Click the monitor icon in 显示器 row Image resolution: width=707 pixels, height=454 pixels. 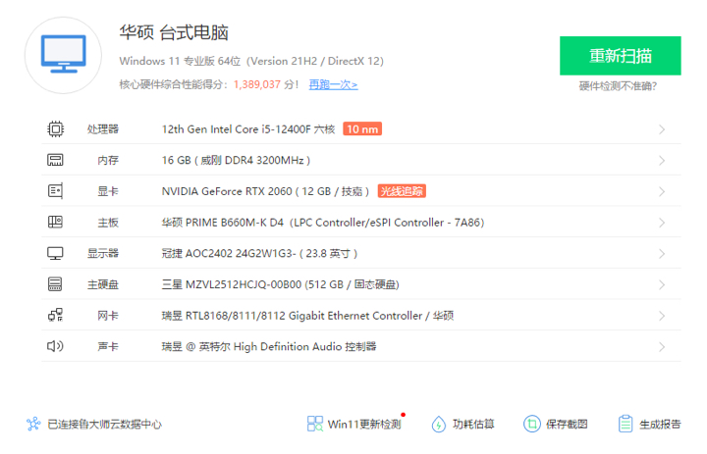point(55,253)
